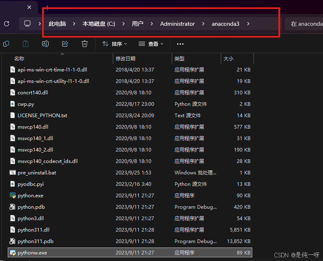The width and height of the screenshot is (323, 261).
Task: Select python.pdb file
Action: coord(31,207)
